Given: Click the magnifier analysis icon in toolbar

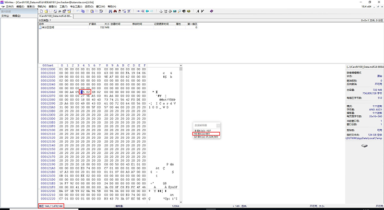Looking at the screenshot, I should 179,11.
